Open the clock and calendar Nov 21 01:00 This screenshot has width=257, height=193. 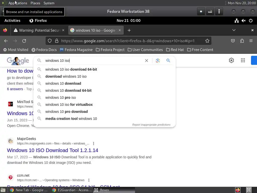point(128,21)
